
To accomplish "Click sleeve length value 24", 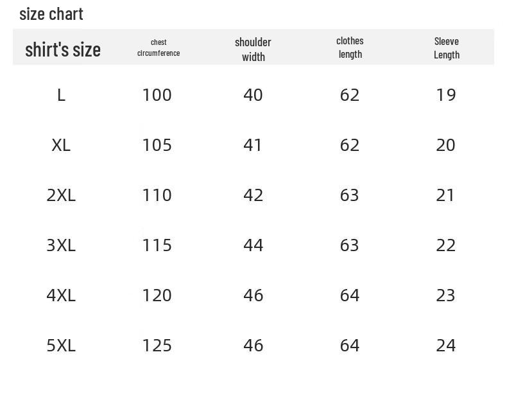I will point(445,346).
